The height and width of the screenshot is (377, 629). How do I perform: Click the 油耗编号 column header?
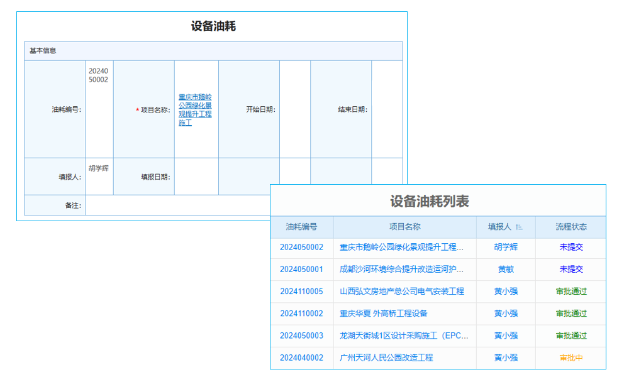point(301,227)
